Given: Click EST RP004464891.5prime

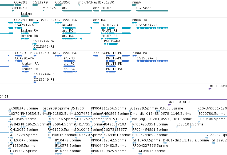Looking at the screenshot, I should click(180, 132).
